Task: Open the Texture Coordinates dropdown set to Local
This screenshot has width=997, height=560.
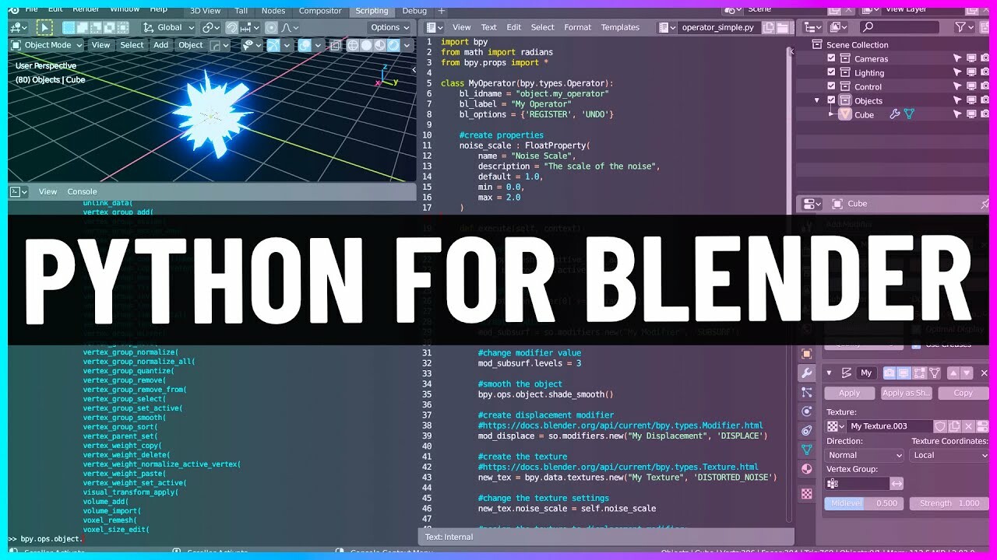Action: (949, 454)
